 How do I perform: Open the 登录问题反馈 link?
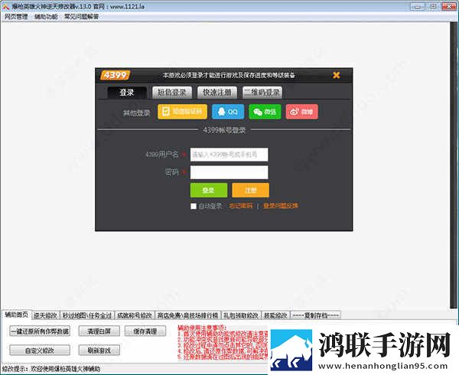[x=281, y=206]
